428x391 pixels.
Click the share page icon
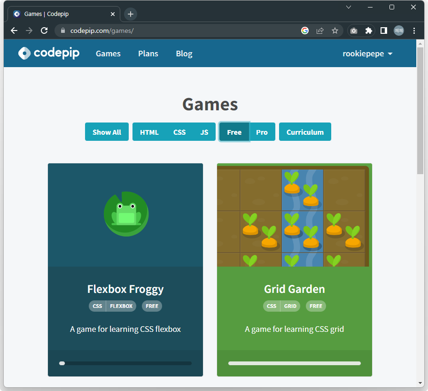320,31
